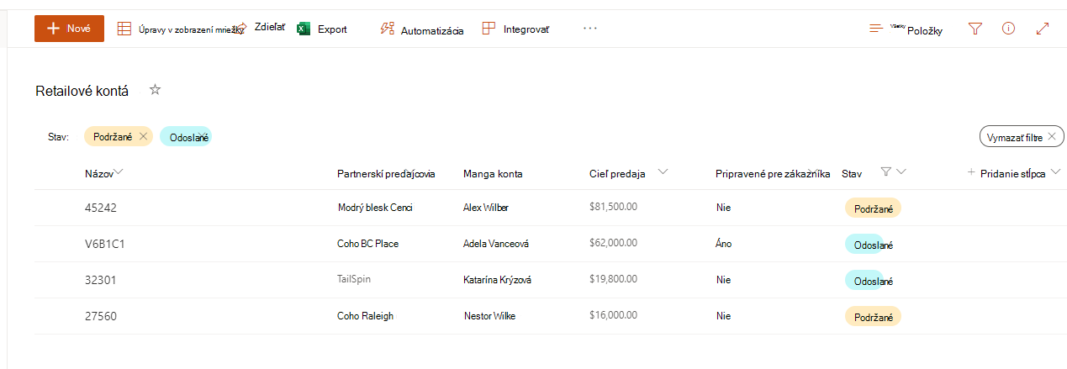Expand the Názov column header dropdown
The image size is (1067, 369).
tap(119, 172)
